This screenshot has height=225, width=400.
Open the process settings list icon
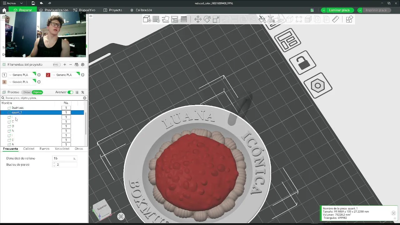77,92
